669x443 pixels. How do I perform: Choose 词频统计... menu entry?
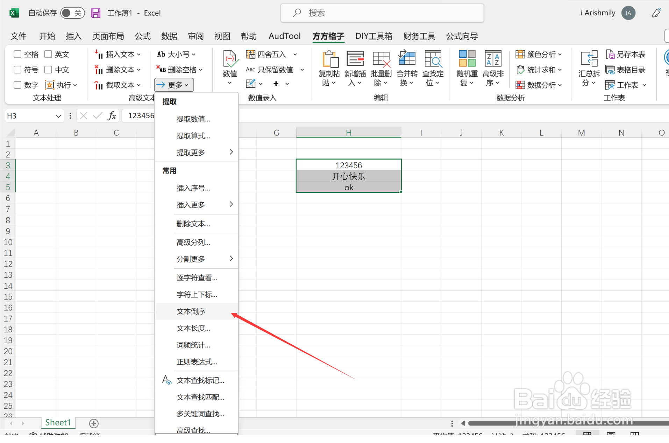(197, 345)
